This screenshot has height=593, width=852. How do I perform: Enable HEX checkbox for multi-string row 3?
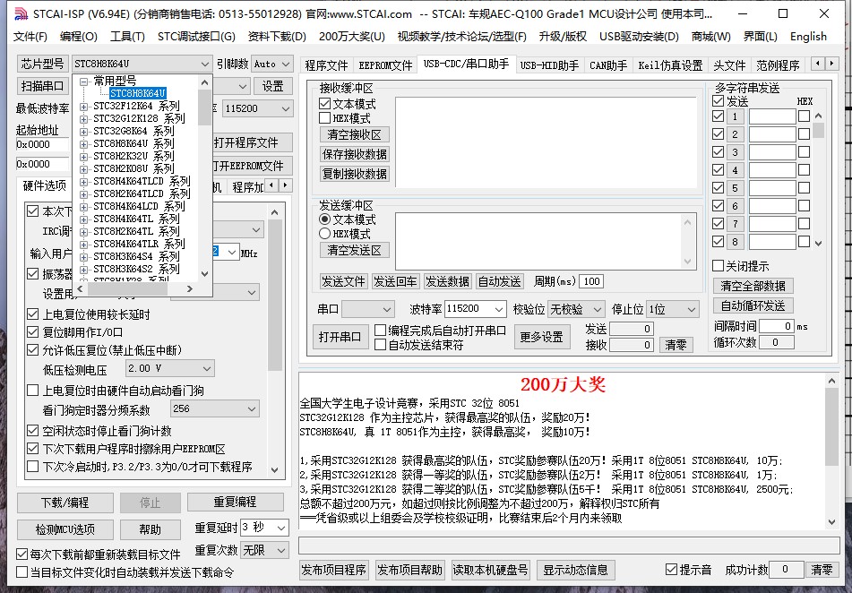click(x=805, y=152)
